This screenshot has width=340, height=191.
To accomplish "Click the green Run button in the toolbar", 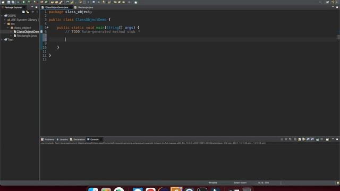I will [x=23, y=2].
